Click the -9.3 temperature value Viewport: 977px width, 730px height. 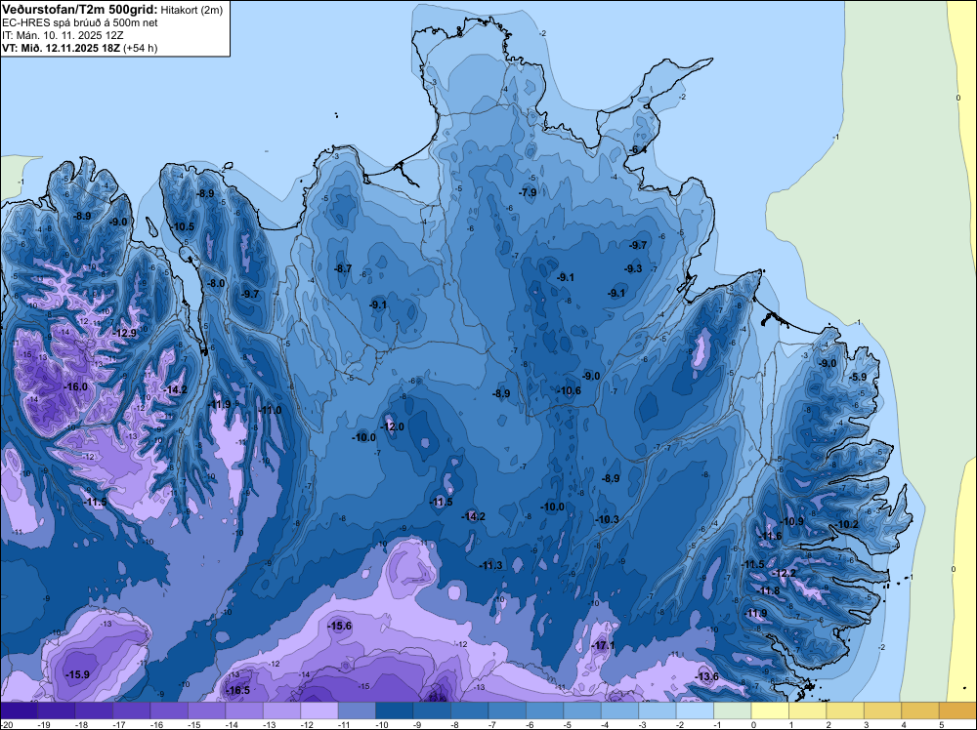click(633, 268)
